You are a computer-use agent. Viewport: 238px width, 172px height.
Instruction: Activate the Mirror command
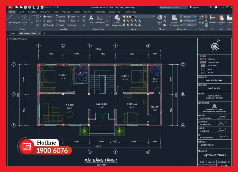coord(60,21)
